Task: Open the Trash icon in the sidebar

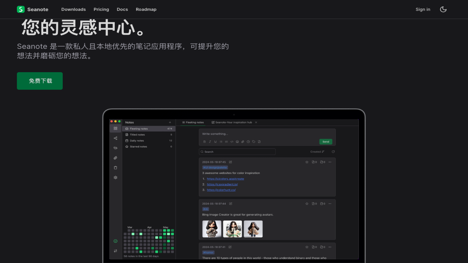Action: pyautogui.click(x=116, y=167)
